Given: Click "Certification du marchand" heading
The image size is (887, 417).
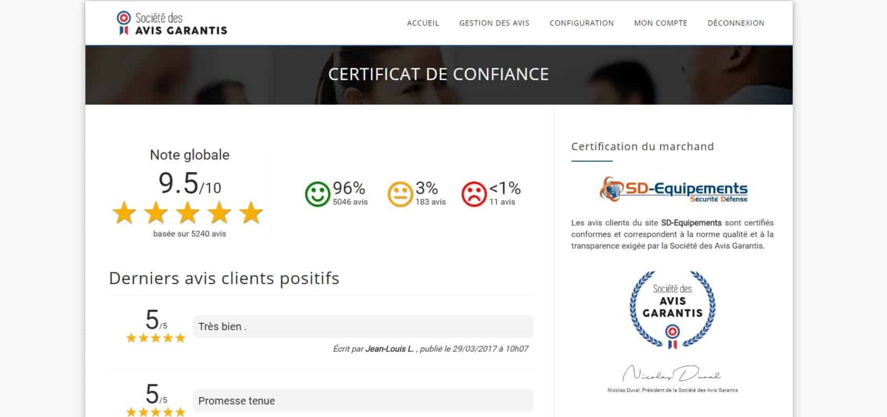Looking at the screenshot, I should tap(643, 147).
